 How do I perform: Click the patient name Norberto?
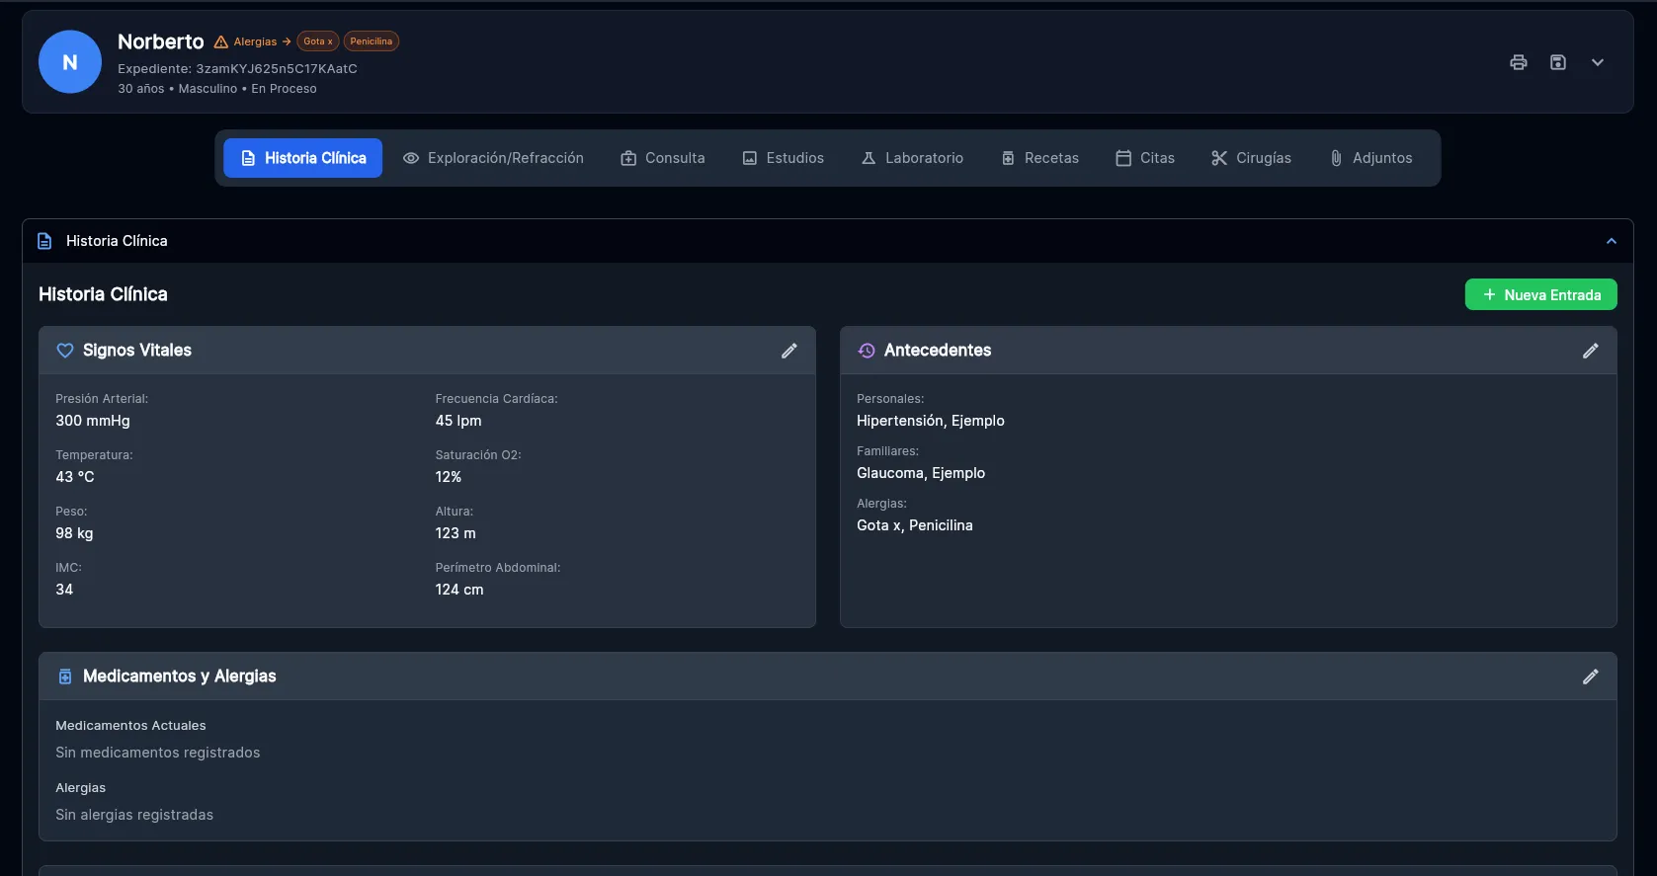click(161, 41)
